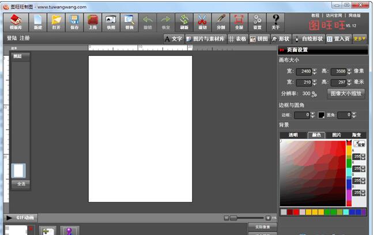Click the 保存 save icon
The height and width of the screenshot is (235, 373).
point(74,22)
